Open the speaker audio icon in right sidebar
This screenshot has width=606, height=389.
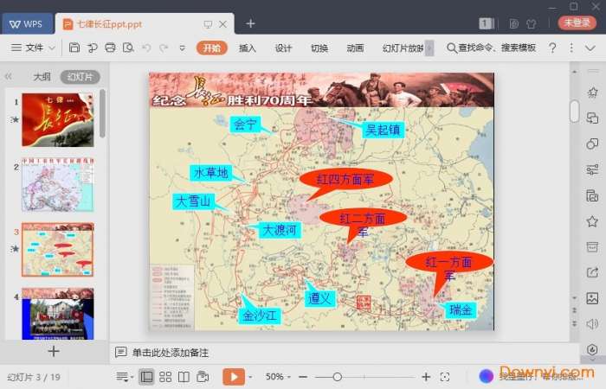(x=592, y=324)
